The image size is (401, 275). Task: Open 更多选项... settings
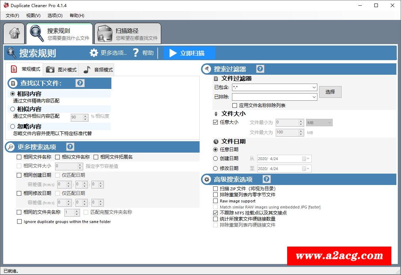coord(108,53)
